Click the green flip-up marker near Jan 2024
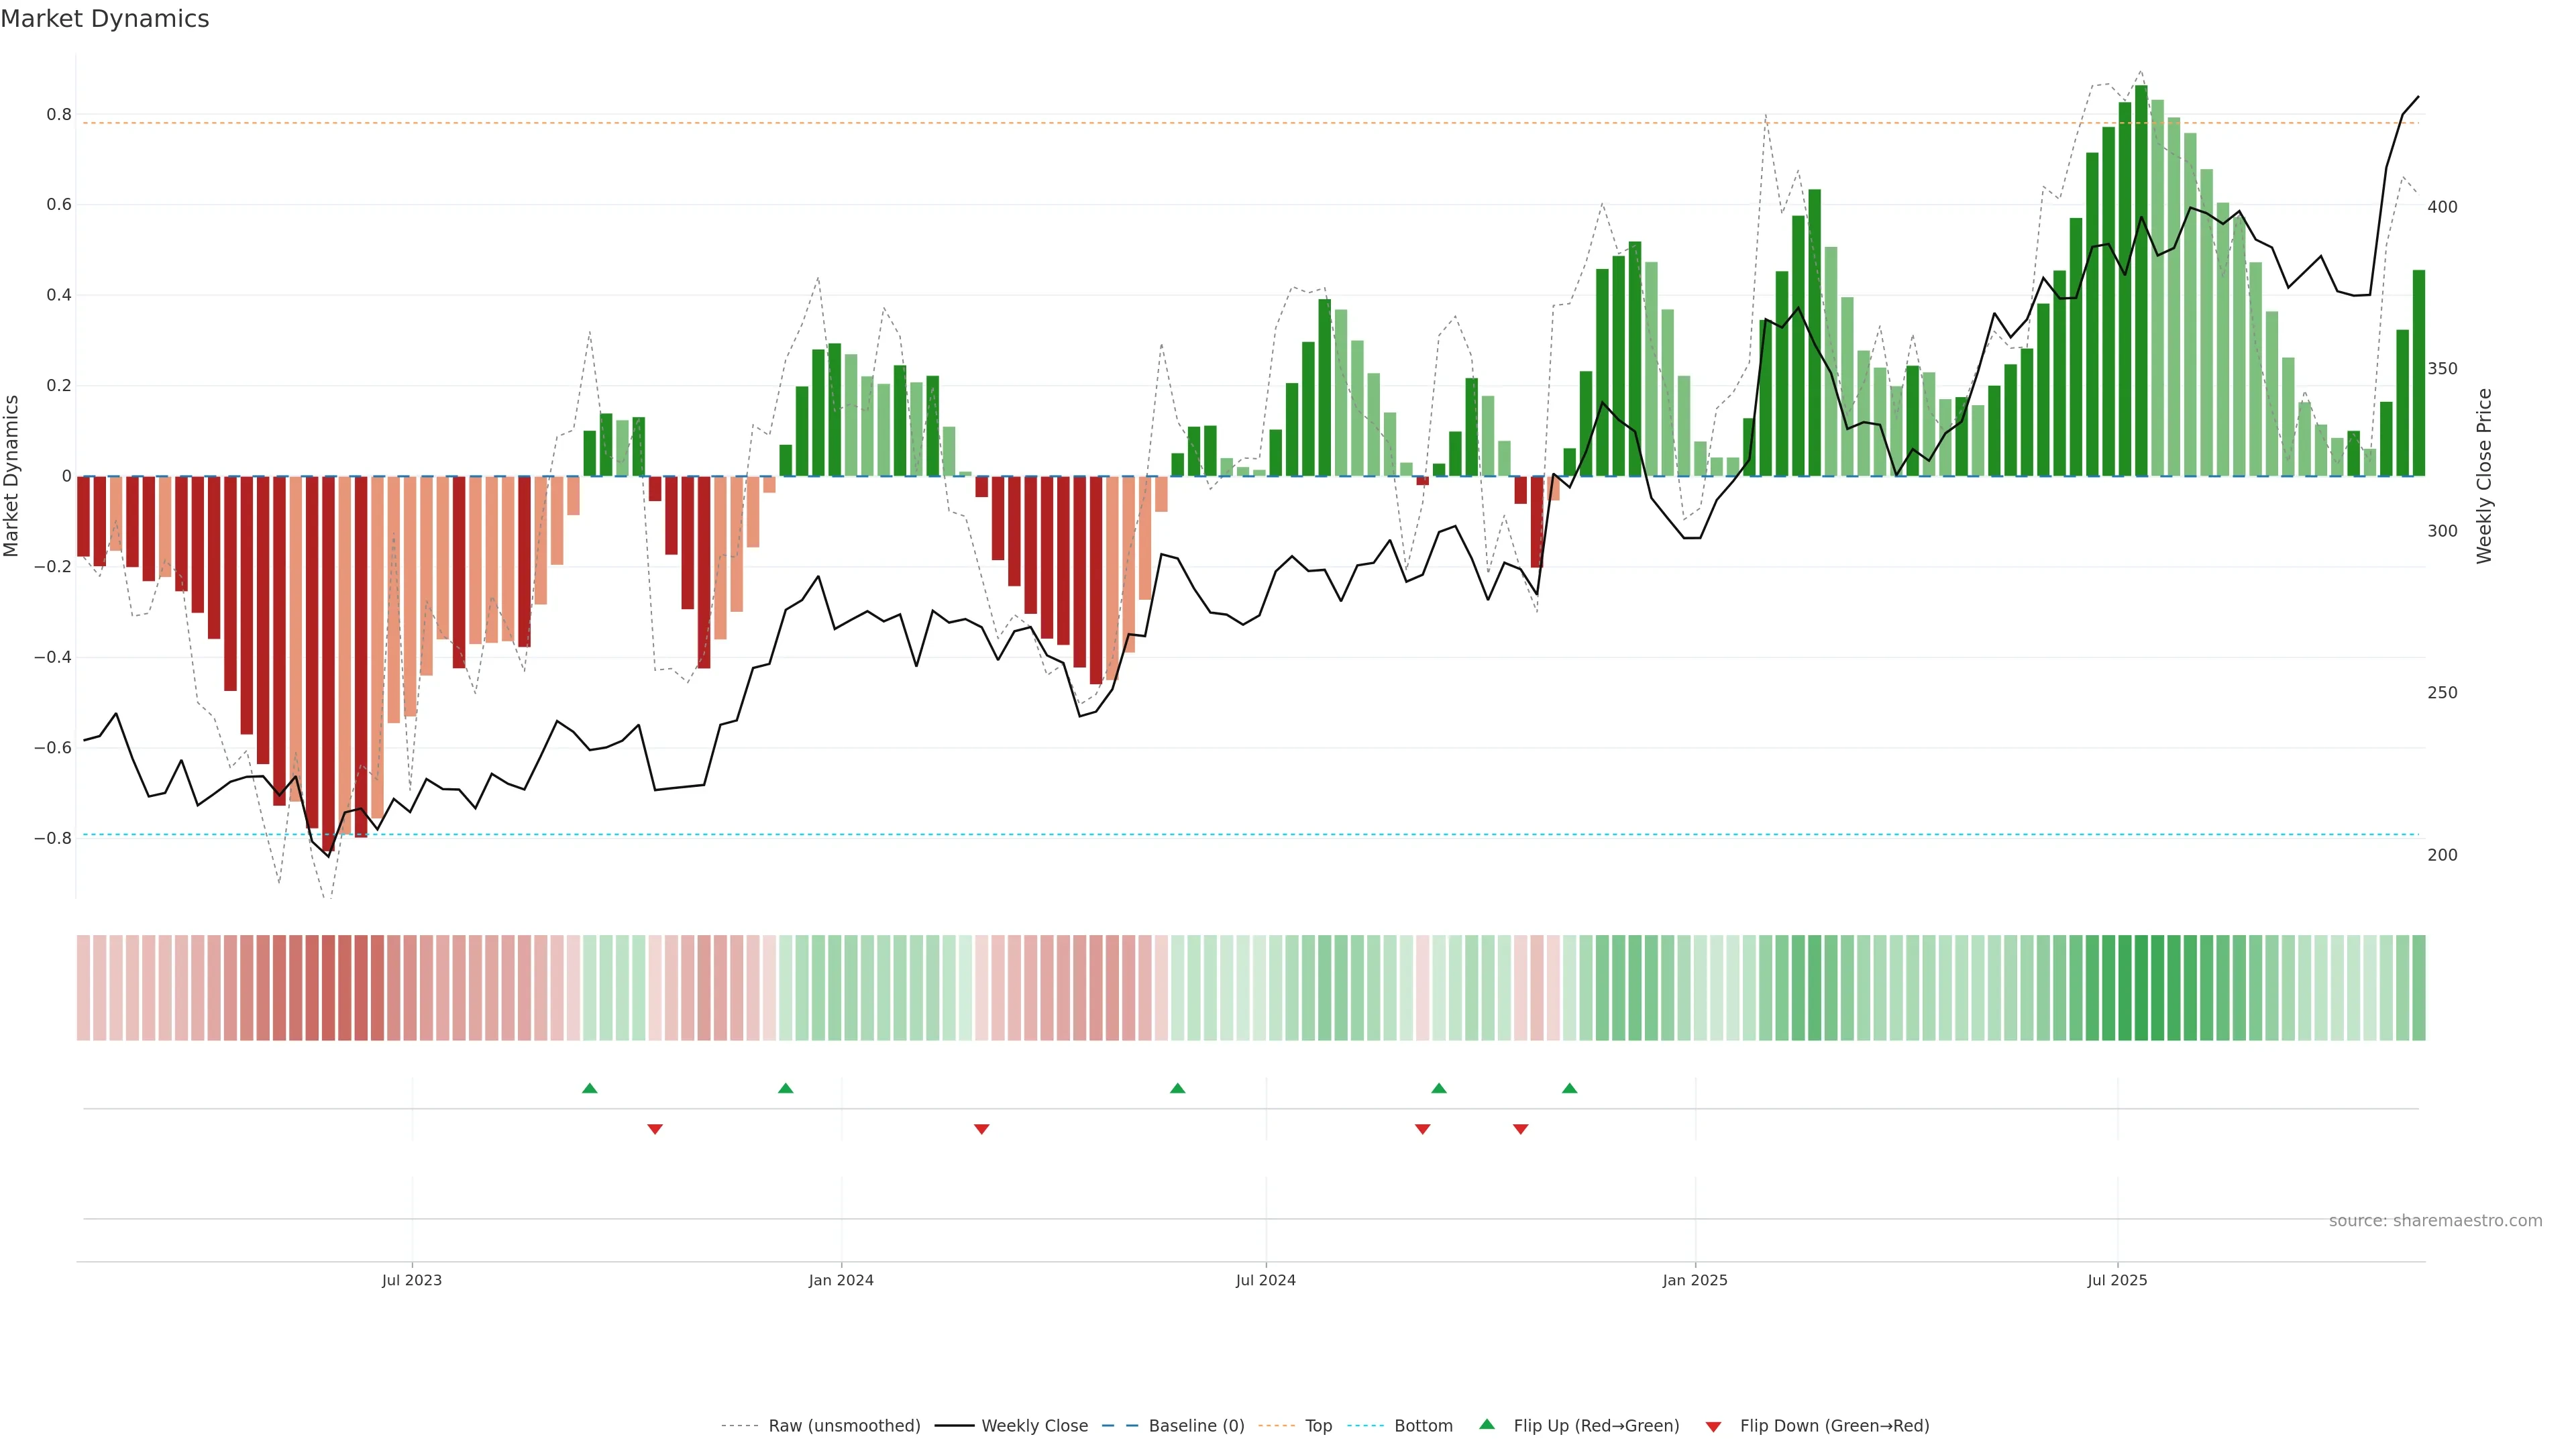 click(x=785, y=1088)
